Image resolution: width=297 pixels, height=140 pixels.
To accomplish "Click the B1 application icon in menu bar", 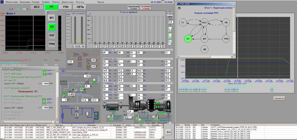I will coord(2,1).
